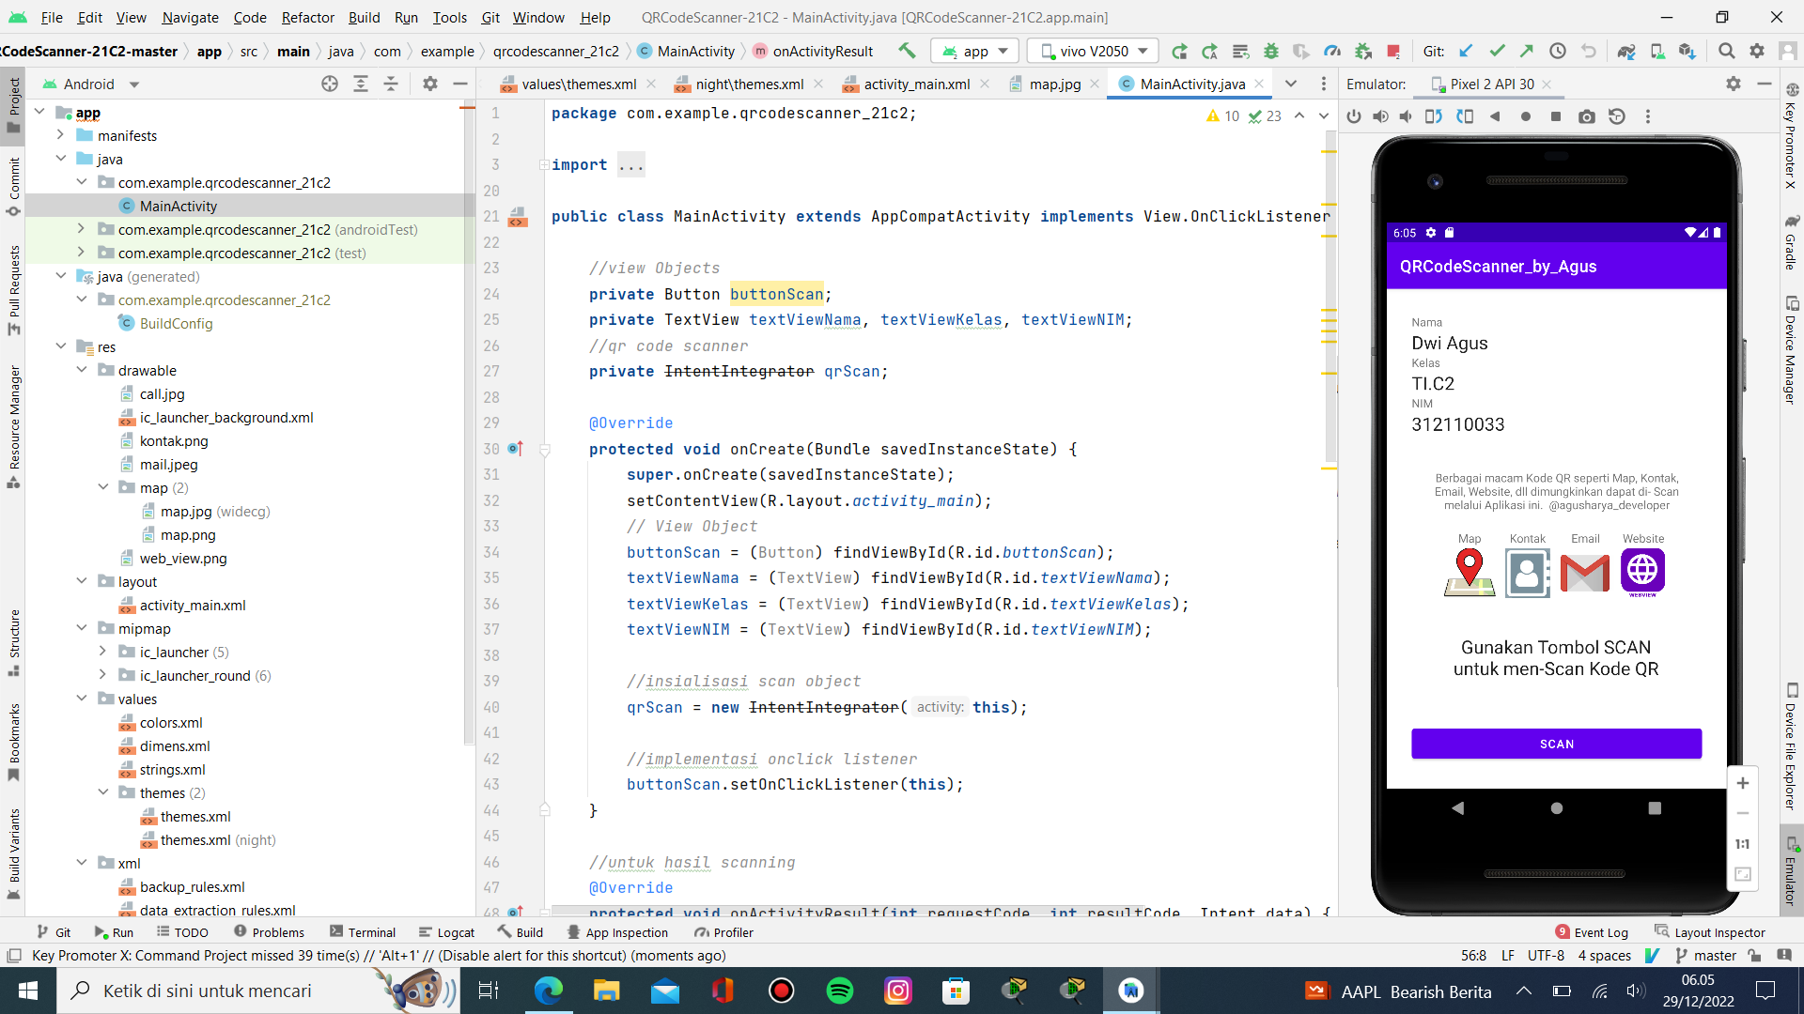Rotate emulator left icon

pos(1434,116)
